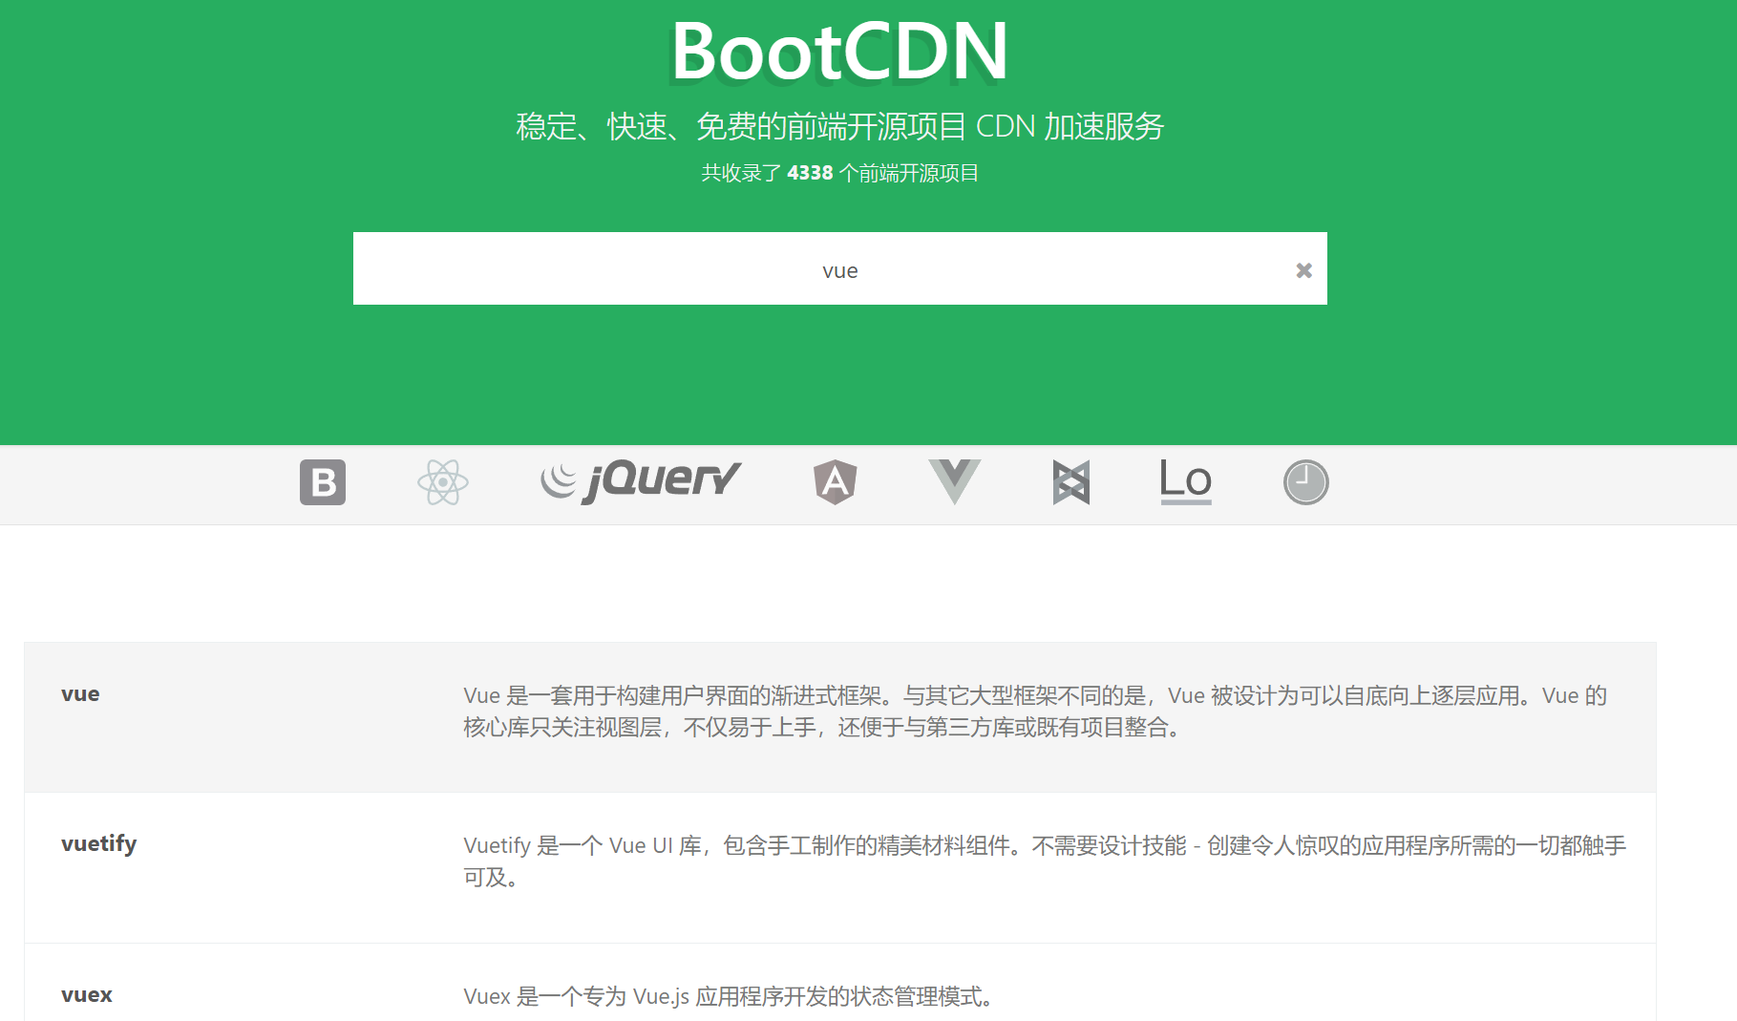Select the vuetify description starting 'Vuetify 是一个'

1045,861
